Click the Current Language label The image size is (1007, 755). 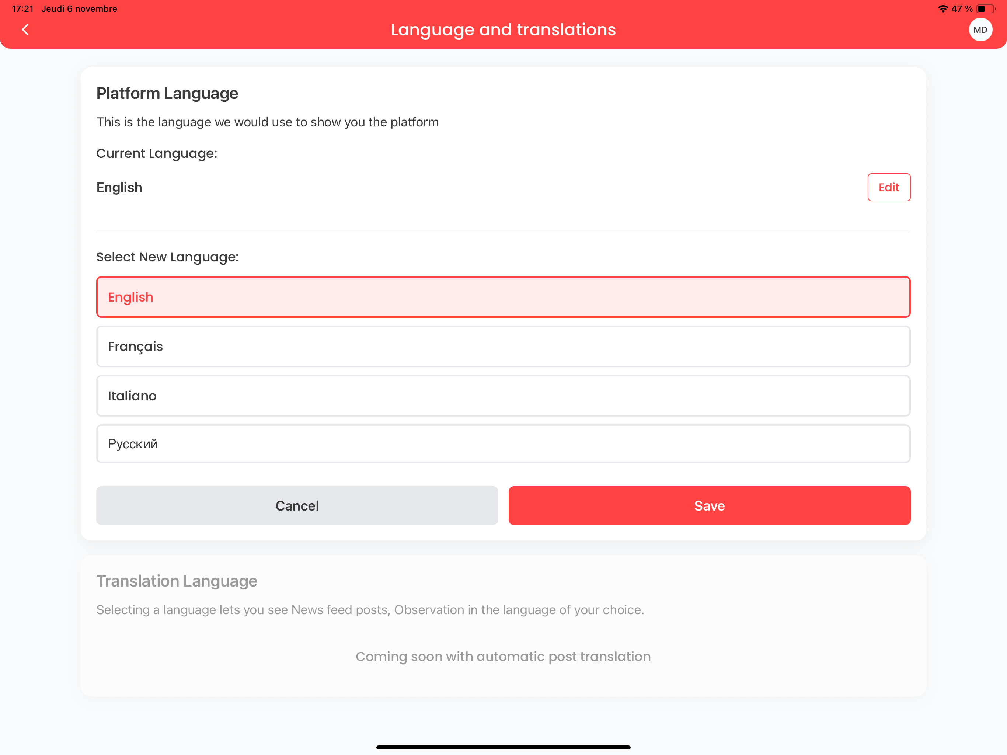[x=157, y=153]
